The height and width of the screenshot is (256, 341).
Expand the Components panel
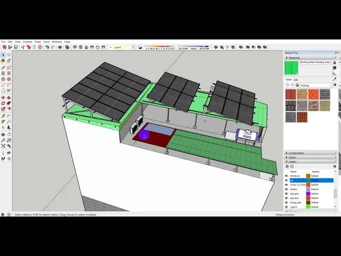[x=296, y=153]
